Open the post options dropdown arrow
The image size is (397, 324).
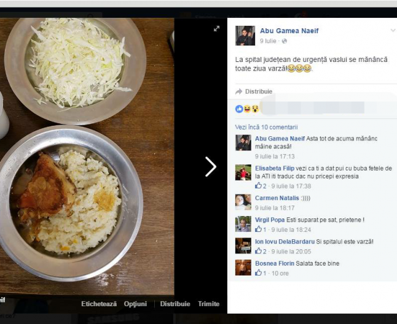pyautogui.click(x=393, y=31)
